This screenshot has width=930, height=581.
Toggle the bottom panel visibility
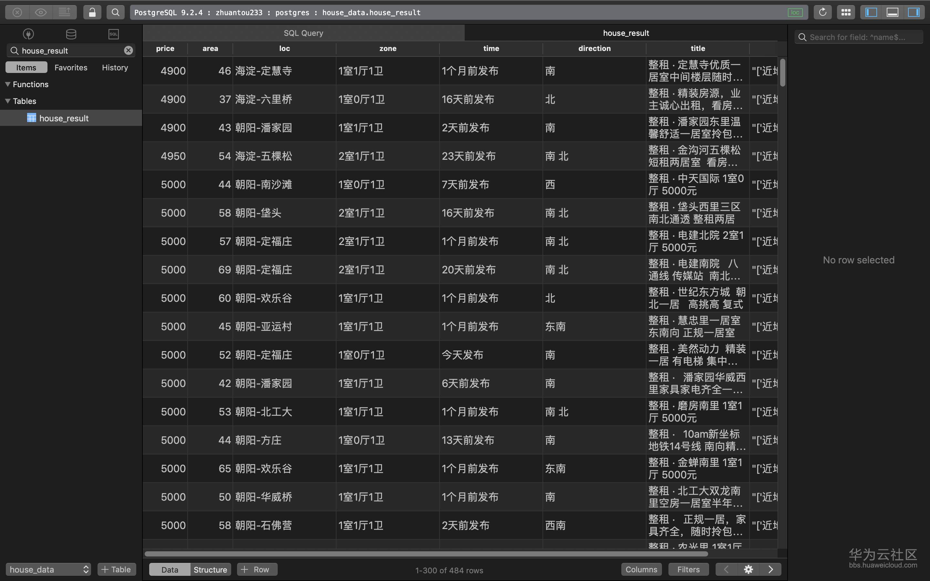[x=892, y=12]
